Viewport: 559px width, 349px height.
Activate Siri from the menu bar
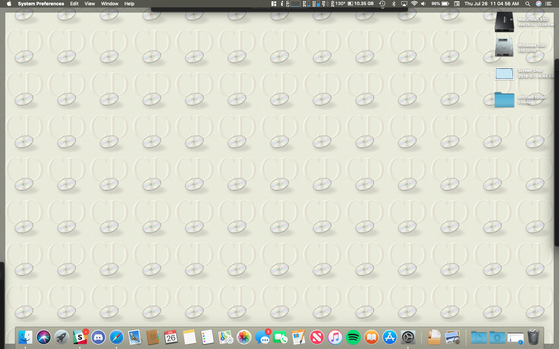click(539, 4)
